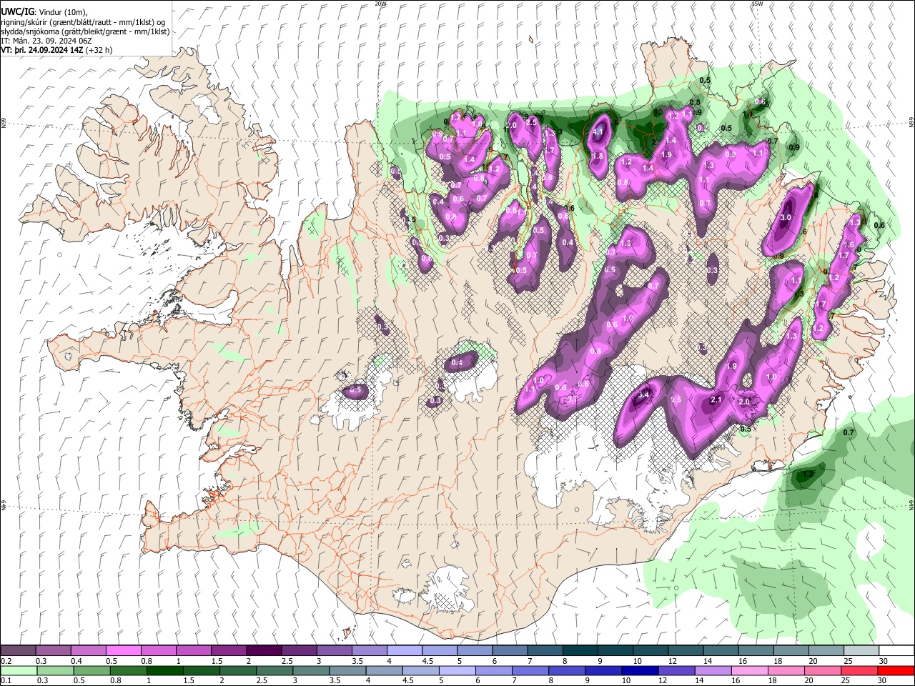Click the dark purple 2–2.5 snow legend swatch

[x=264, y=650]
